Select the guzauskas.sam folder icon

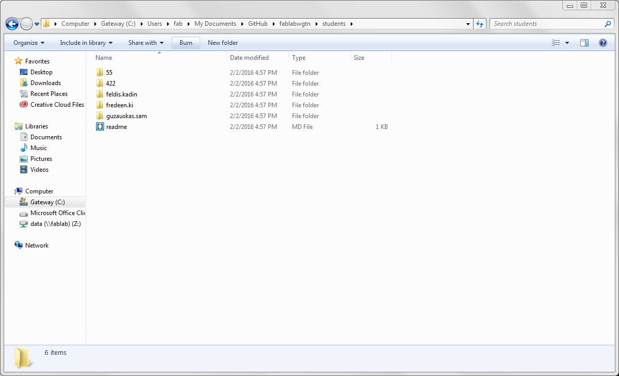(100, 116)
